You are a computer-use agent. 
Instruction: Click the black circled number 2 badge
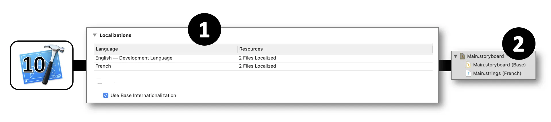click(518, 44)
